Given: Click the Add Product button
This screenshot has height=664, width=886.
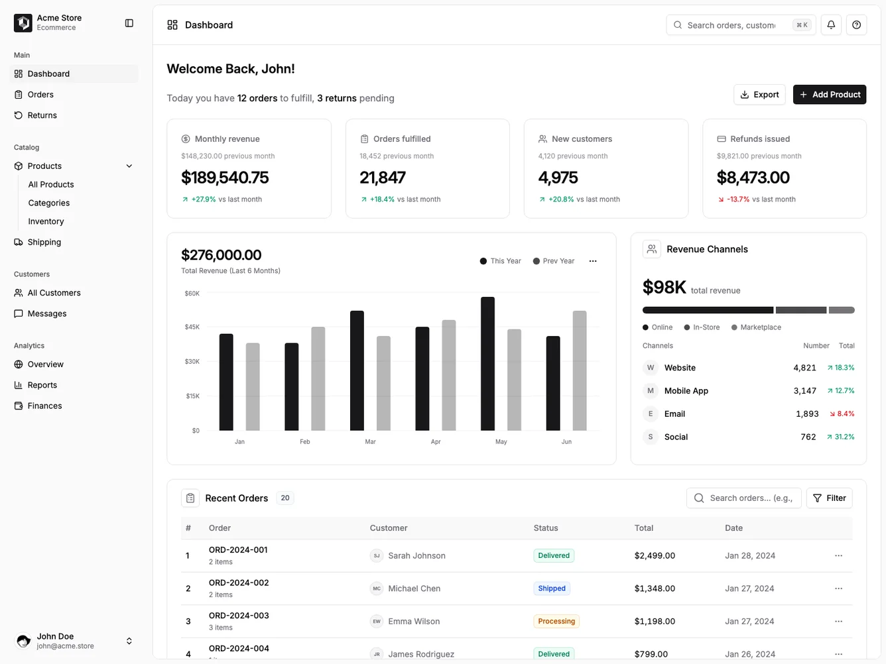Looking at the screenshot, I should (830, 94).
